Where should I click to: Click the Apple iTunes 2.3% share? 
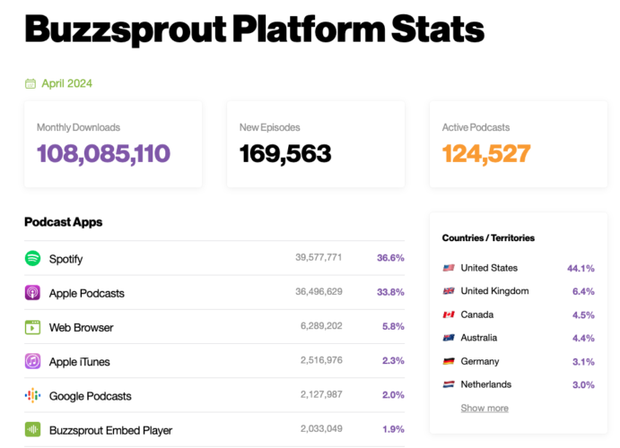(393, 360)
